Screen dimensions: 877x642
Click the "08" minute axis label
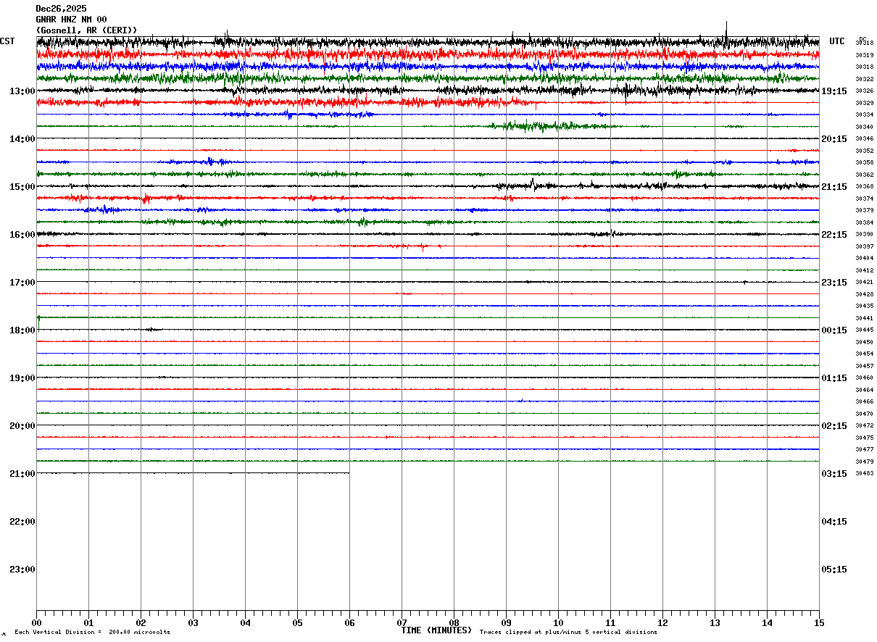pyautogui.click(x=454, y=623)
